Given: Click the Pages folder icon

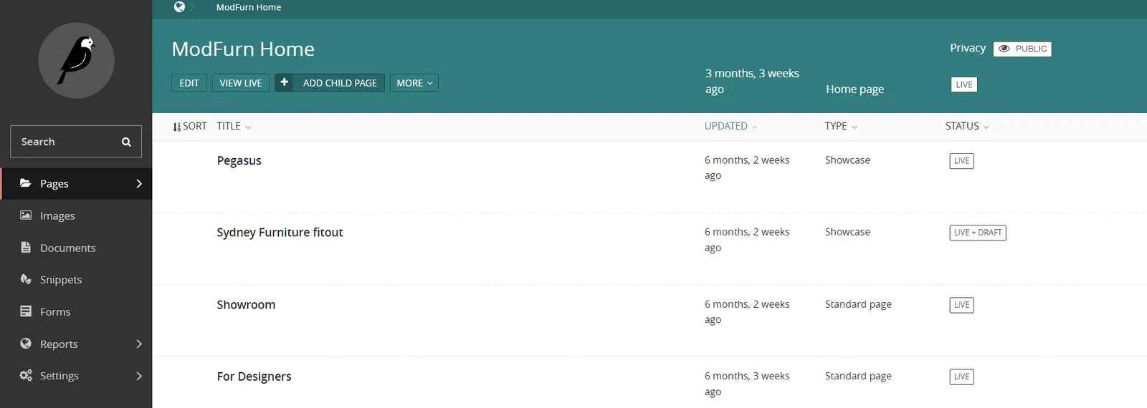Looking at the screenshot, I should pos(26,183).
